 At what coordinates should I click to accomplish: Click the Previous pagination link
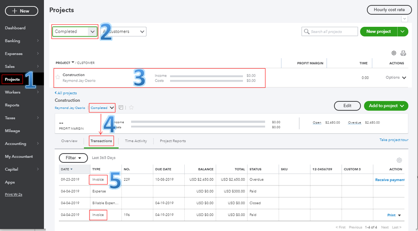(355, 227)
